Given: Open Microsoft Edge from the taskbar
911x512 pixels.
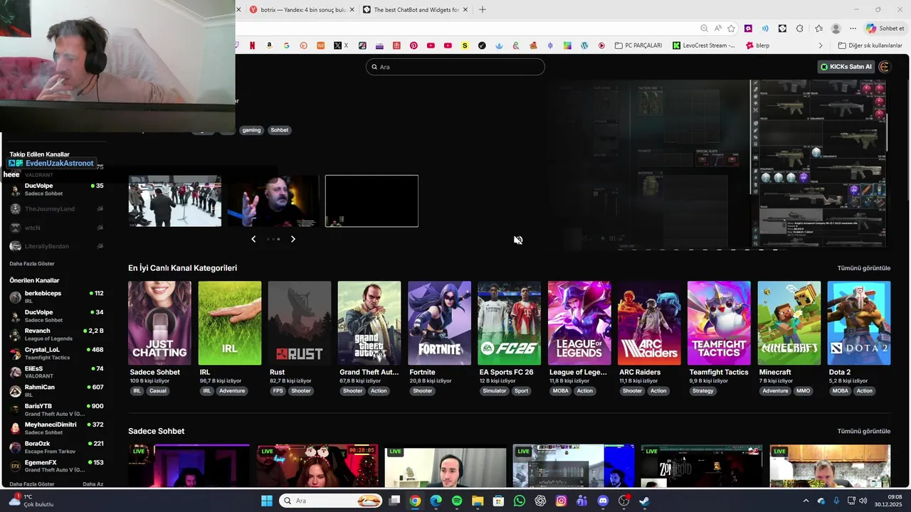Looking at the screenshot, I should point(436,501).
